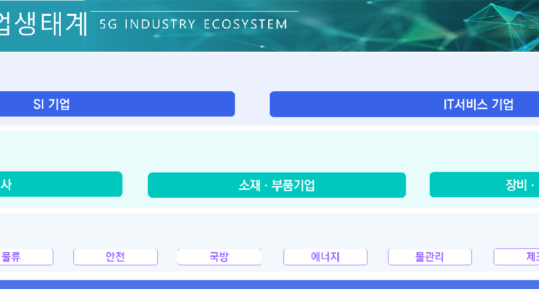
Task: Click the teal box ending in 사
Action: [x=61, y=184]
